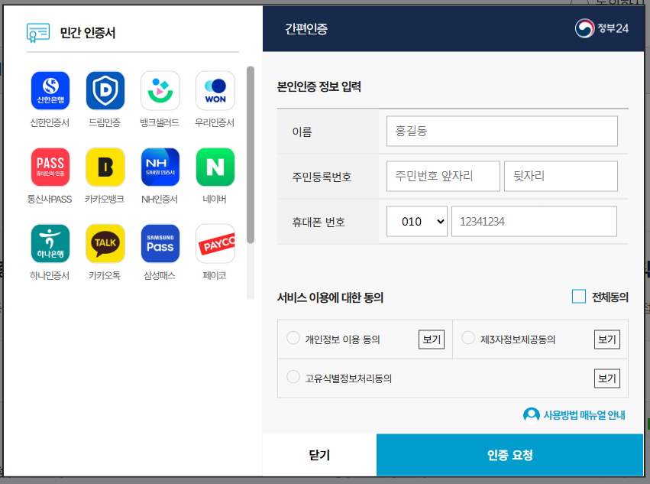Focus the 주민번호 앞자리 field
650x484 pixels.
tap(443, 176)
